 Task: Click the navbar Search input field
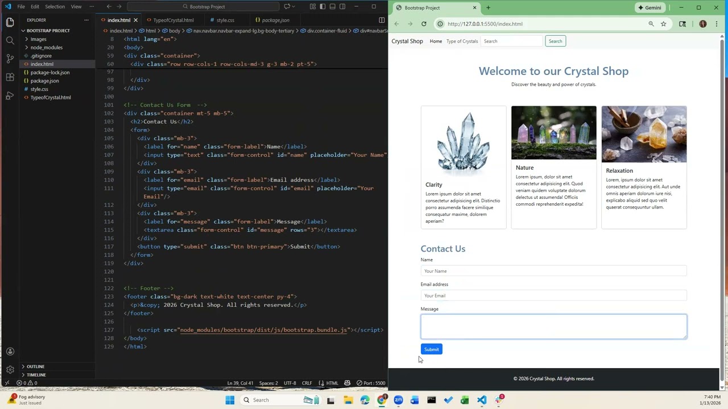pyautogui.click(x=512, y=41)
